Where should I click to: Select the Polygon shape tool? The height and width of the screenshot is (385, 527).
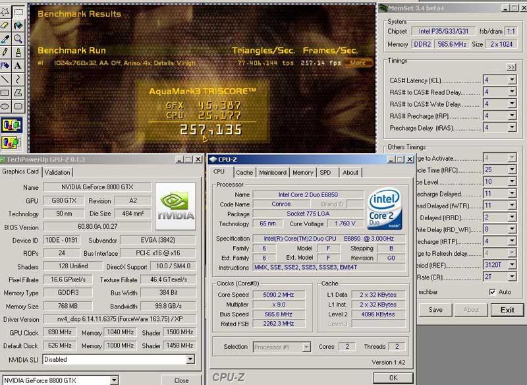18,92
